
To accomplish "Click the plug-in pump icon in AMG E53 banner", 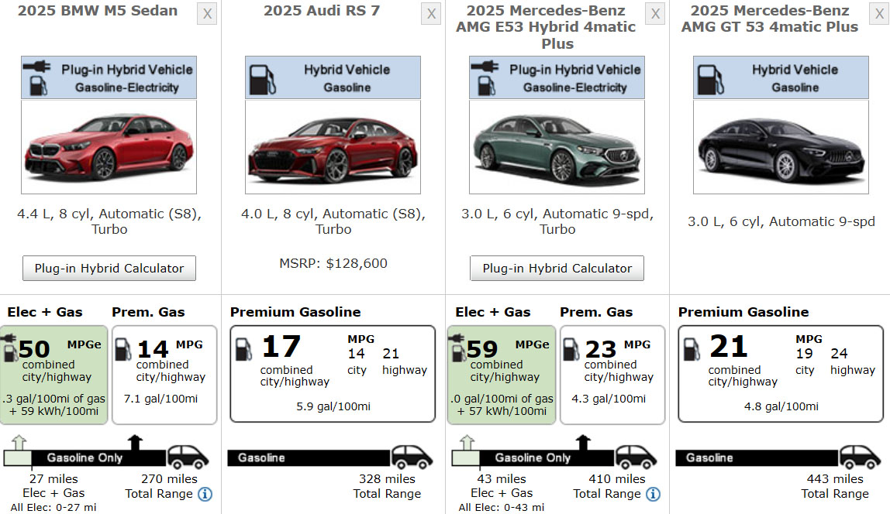I will [485, 77].
